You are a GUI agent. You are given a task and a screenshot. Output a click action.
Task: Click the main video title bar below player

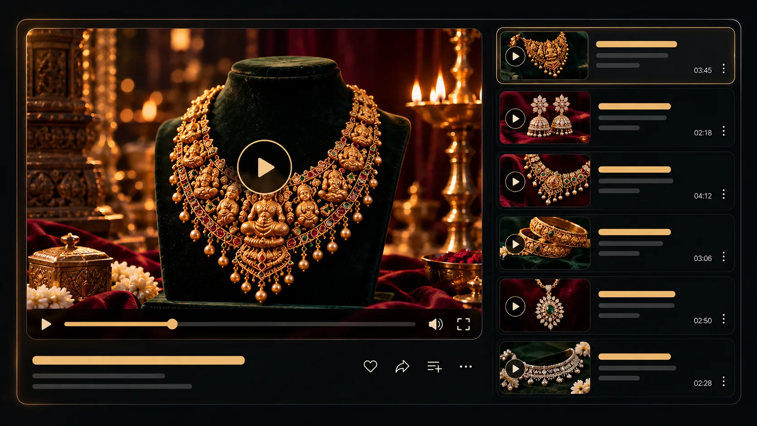coord(139,360)
